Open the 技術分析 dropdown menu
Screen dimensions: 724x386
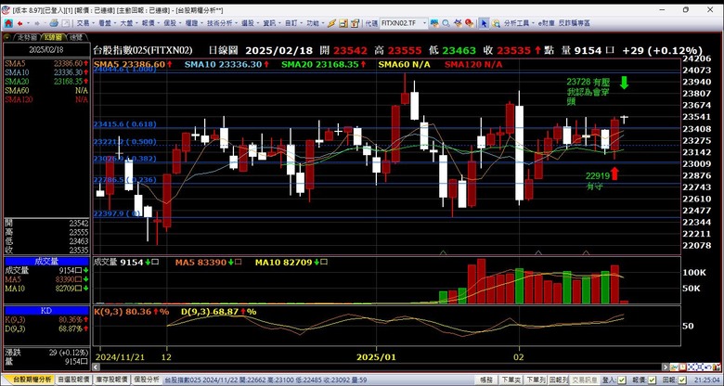pyautogui.click(x=222, y=23)
